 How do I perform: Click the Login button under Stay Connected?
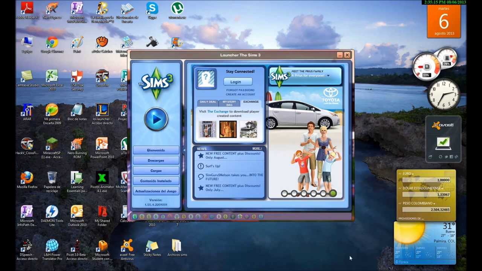[x=238, y=82]
